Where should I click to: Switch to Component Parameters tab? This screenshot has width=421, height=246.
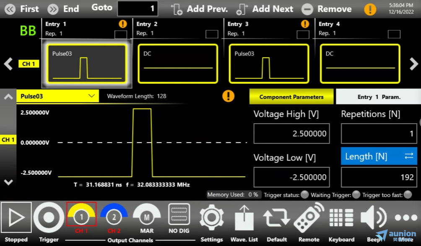[x=291, y=97]
